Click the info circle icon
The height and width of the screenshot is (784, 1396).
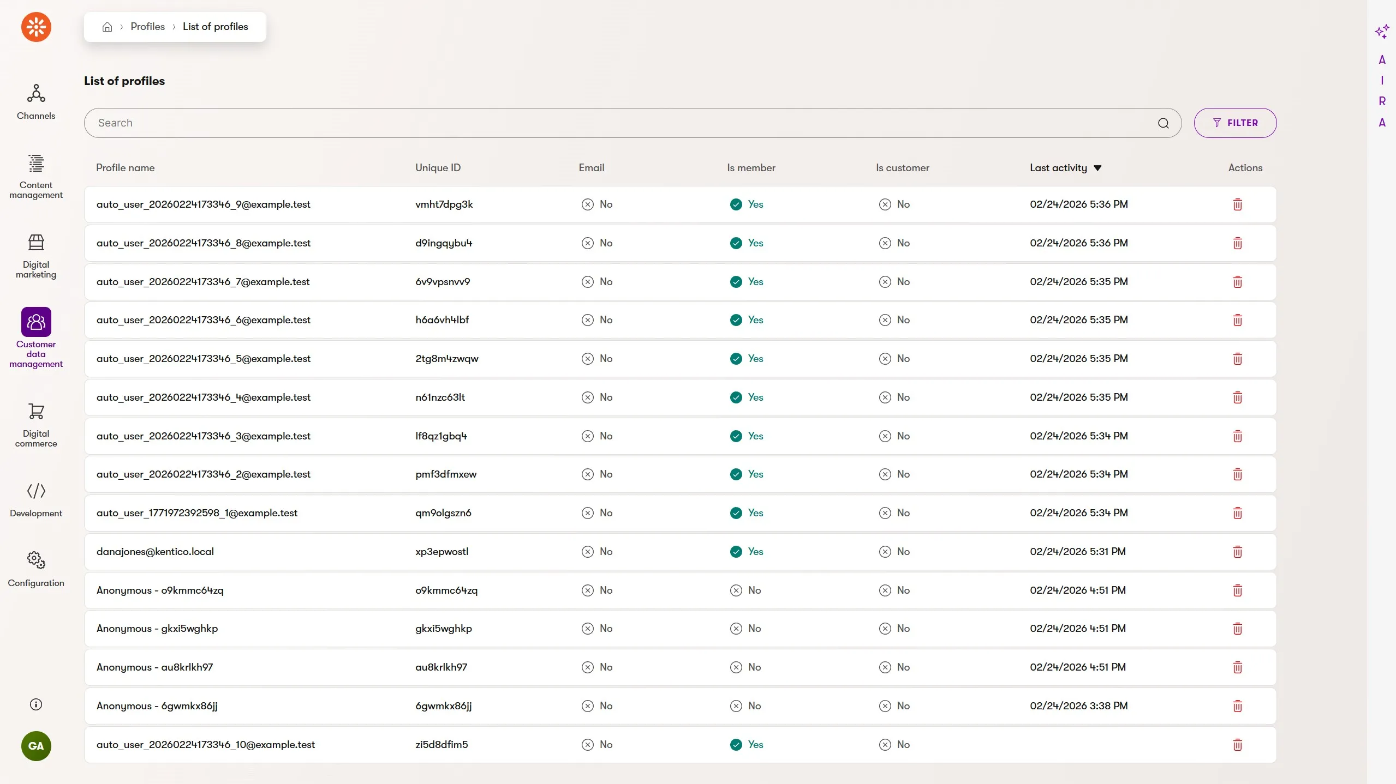pos(36,704)
